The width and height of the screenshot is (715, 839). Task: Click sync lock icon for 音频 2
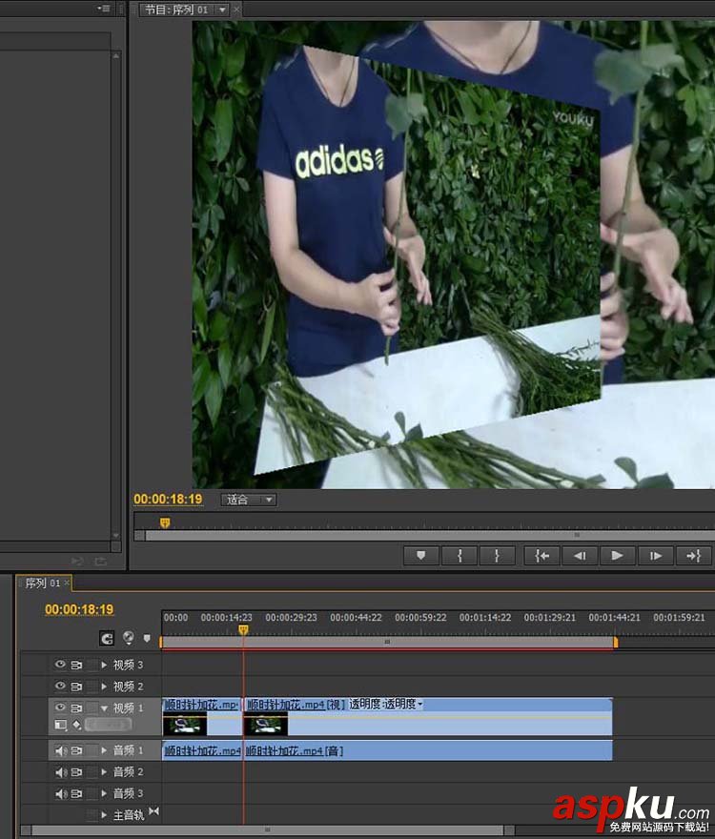point(76,772)
